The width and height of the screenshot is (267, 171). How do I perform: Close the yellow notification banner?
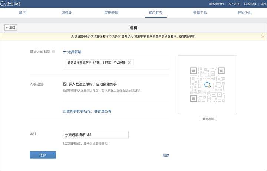pos(263,37)
